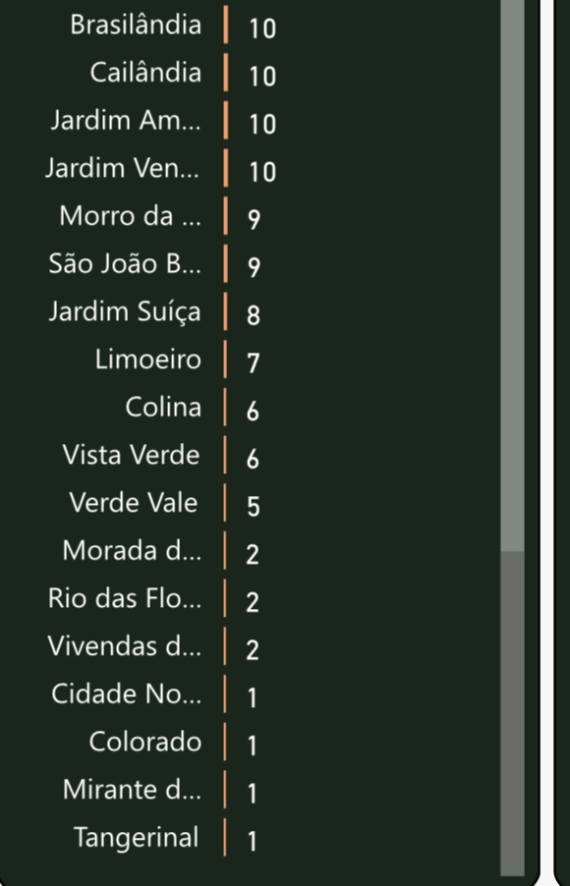
Task: Click the darker scrollbar thumb
Action: click(x=512, y=714)
